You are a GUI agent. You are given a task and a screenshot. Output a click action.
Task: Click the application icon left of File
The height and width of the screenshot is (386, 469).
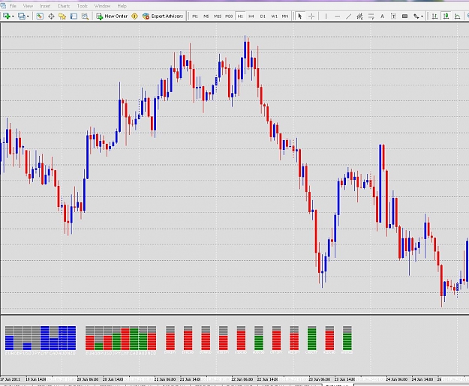point(3,6)
